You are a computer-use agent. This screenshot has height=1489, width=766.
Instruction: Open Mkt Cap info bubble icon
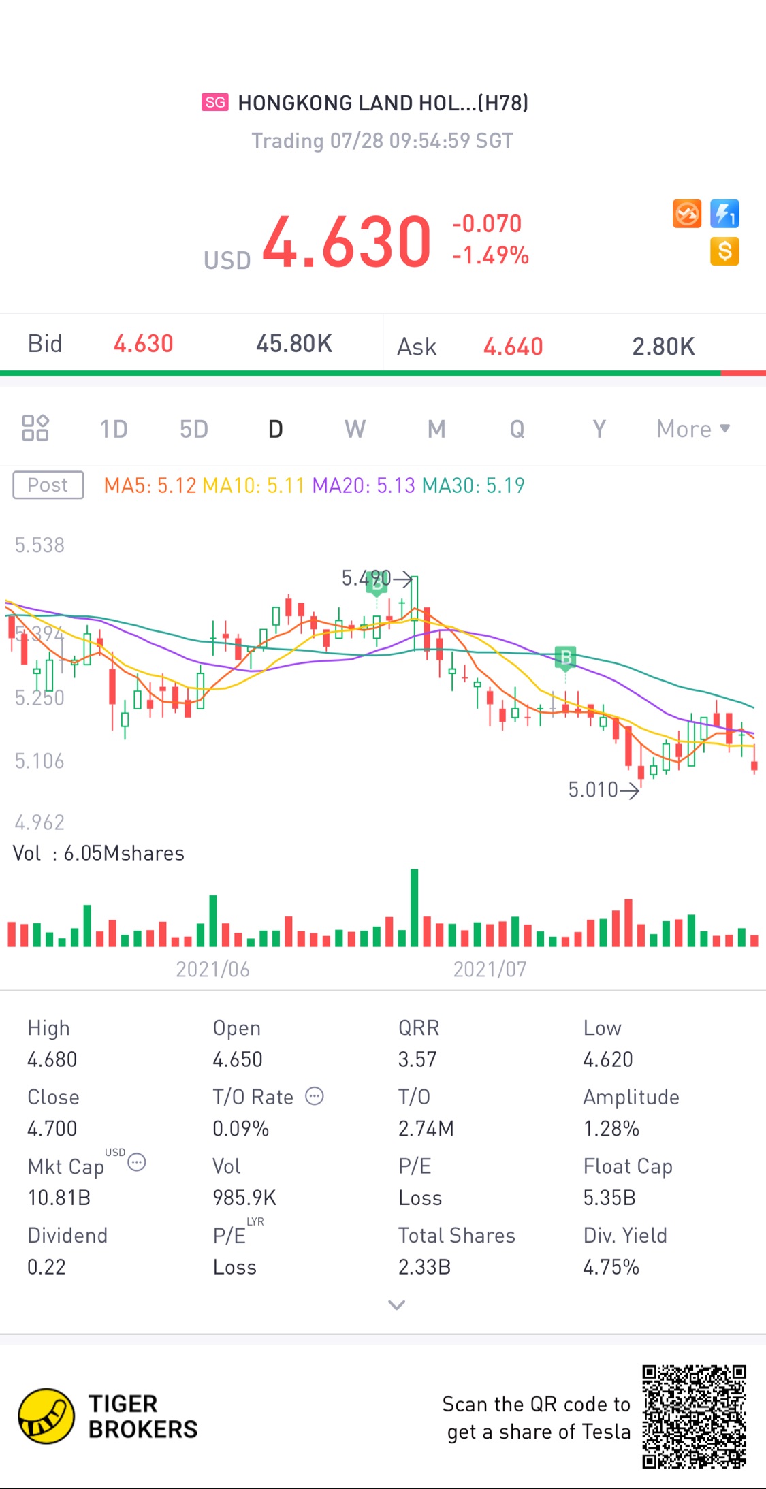pos(137,1162)
